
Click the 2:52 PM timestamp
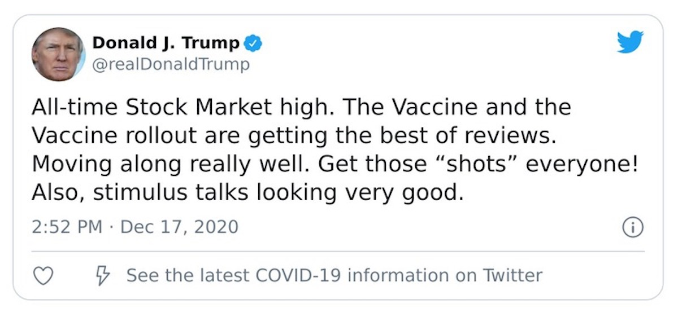click(x=67, y=227)
